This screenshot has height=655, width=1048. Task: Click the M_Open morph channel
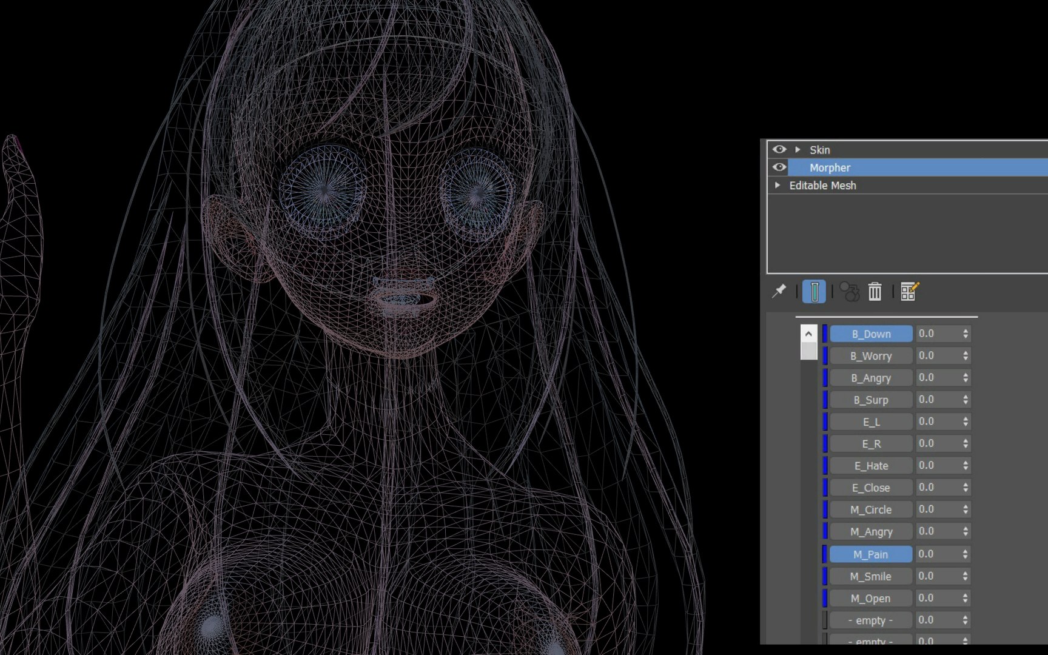coord(871,598)
